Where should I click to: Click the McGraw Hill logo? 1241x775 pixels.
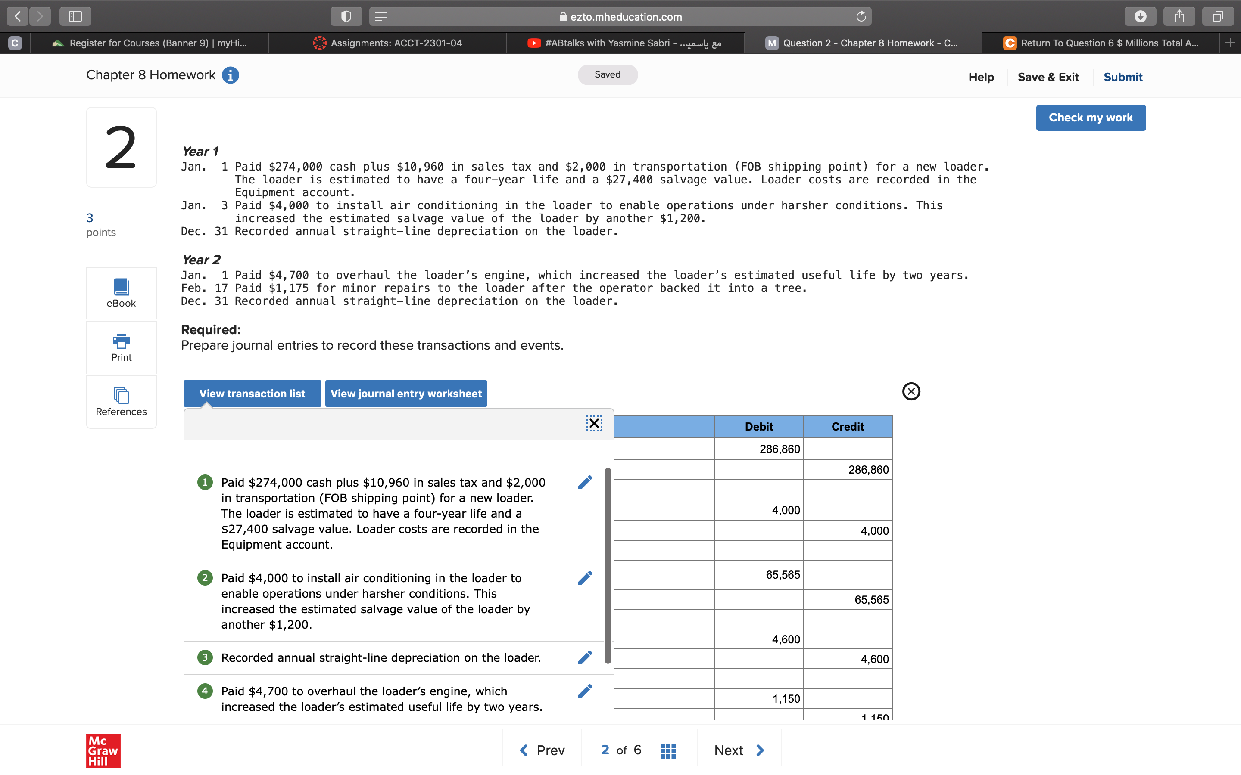click(103, 750)
